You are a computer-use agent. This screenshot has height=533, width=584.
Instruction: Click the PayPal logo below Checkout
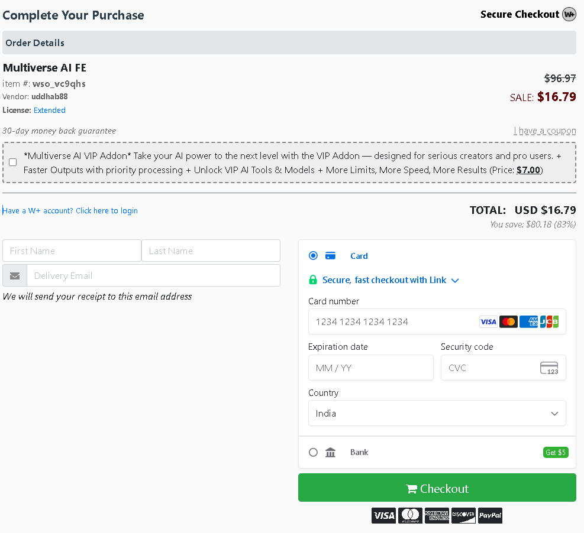[x=490, y=515]
